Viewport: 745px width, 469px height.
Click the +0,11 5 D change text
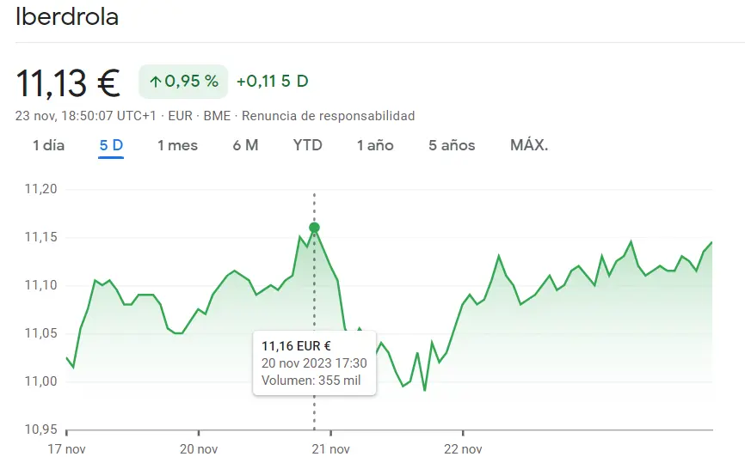[x=272, y=82]
